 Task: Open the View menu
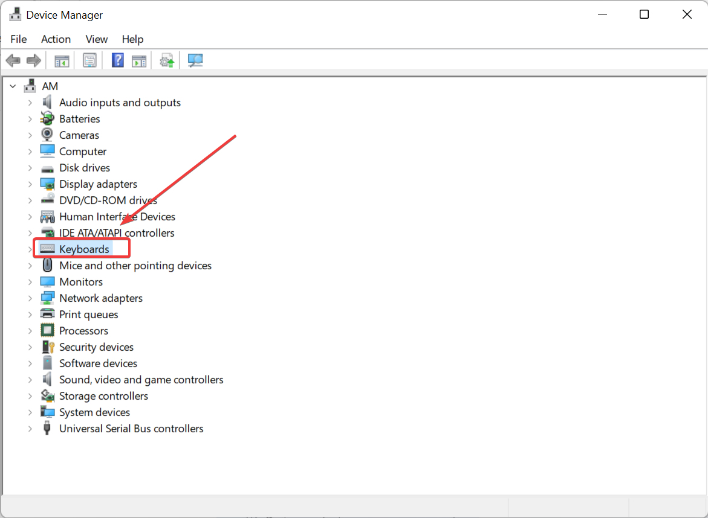tap(97, 39)
